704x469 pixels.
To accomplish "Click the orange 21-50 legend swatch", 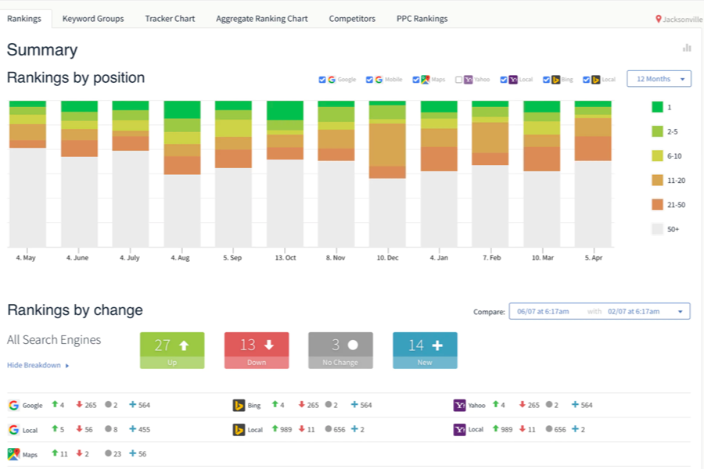I will coord(657,205).
